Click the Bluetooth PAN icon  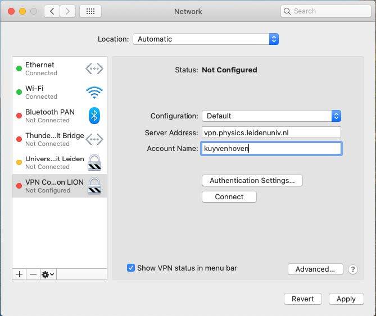click(94, 116)
